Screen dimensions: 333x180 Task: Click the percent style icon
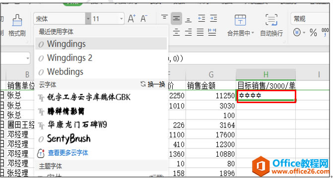point(313,33)
